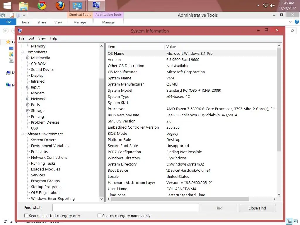Click the Find what text field
This screenshot has height=225, width=300.
tap(125, 208)
